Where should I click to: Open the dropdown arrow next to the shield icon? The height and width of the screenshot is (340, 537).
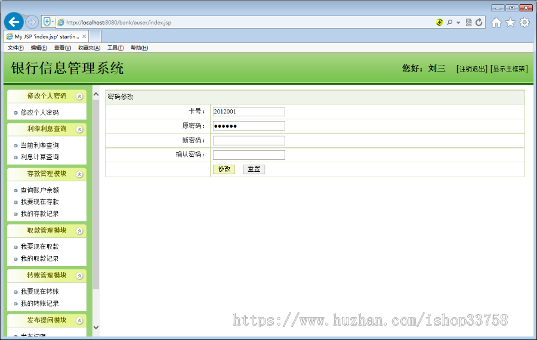(x=53, y=22)
